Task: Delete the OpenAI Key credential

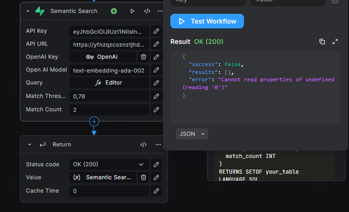Action: pyautogui.click(x=143, y=57)
